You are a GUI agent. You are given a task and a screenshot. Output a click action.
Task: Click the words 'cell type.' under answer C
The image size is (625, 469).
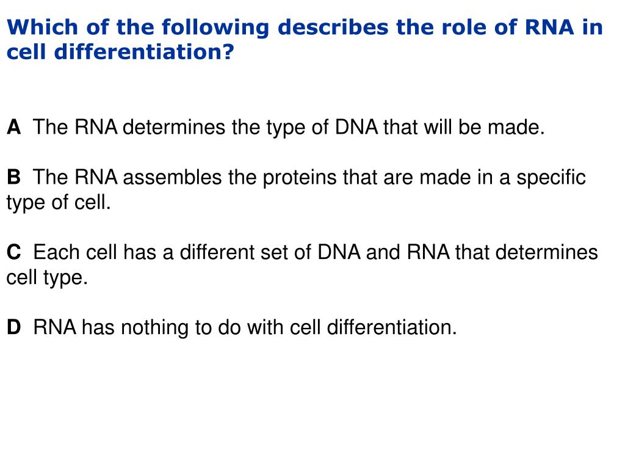point(47,278)
